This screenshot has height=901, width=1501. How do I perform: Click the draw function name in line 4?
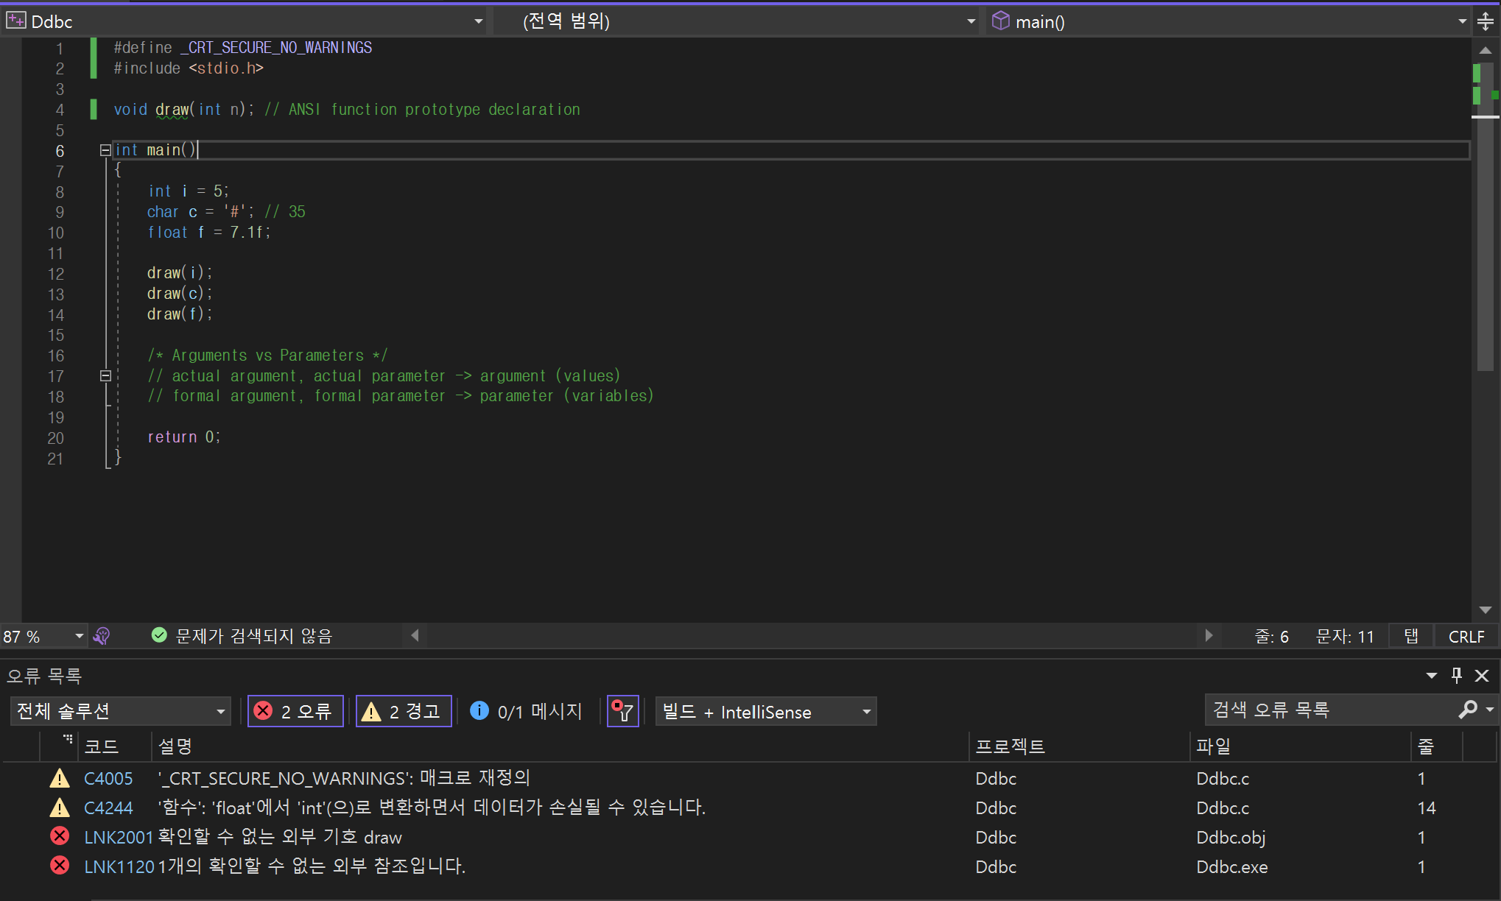pyautogui.click(x=172, y=110)
